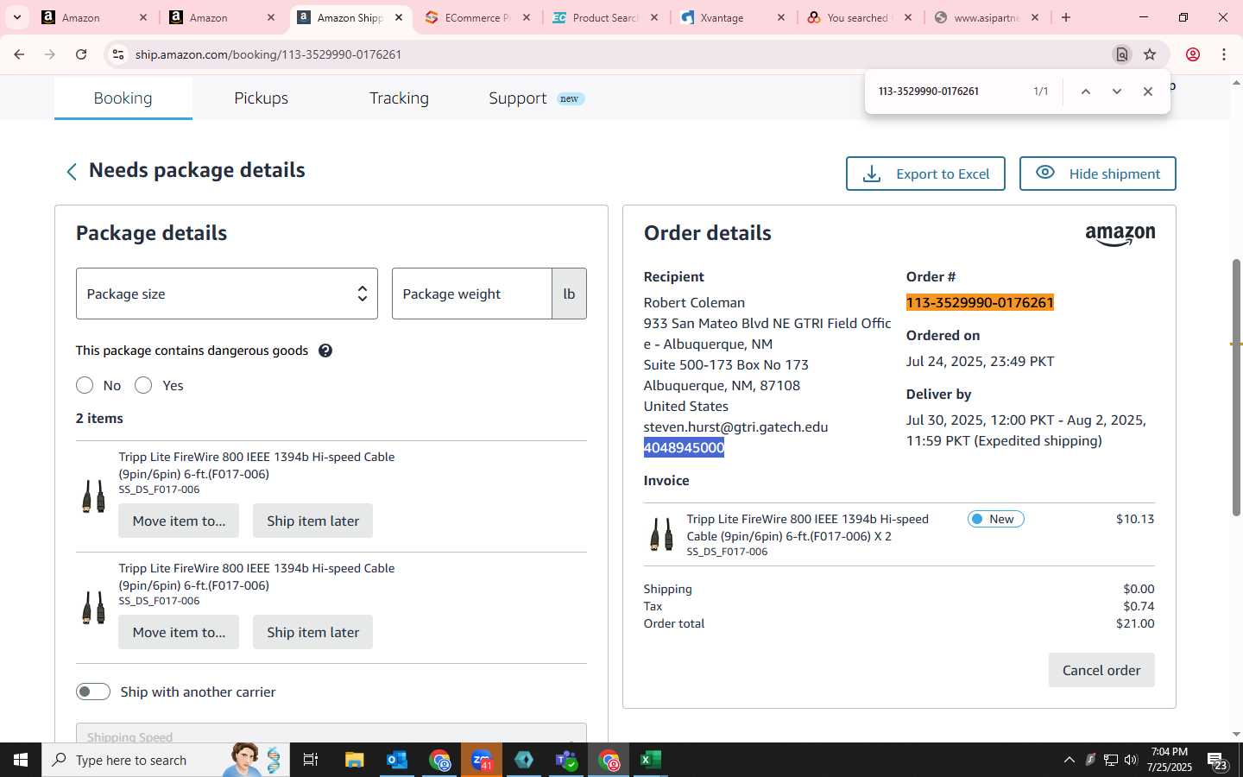
Task: Open Support tab
Action: [x=536, y=98]
